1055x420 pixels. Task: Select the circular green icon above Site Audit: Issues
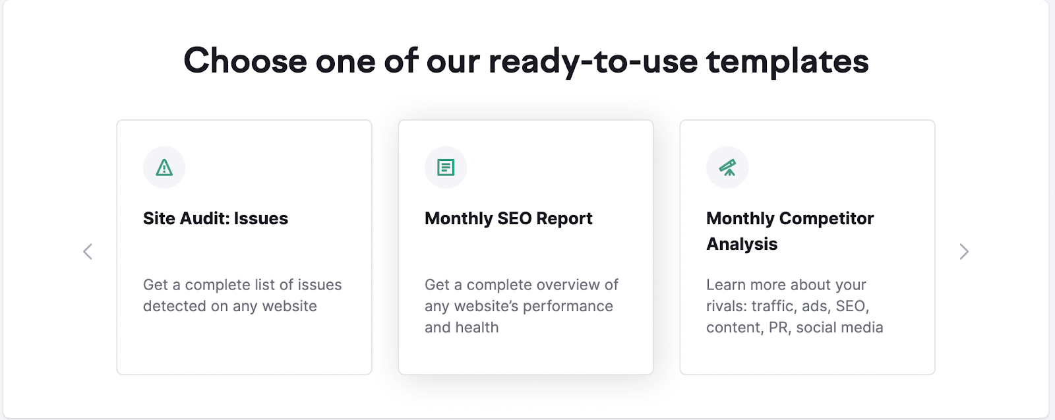[164, 167]
